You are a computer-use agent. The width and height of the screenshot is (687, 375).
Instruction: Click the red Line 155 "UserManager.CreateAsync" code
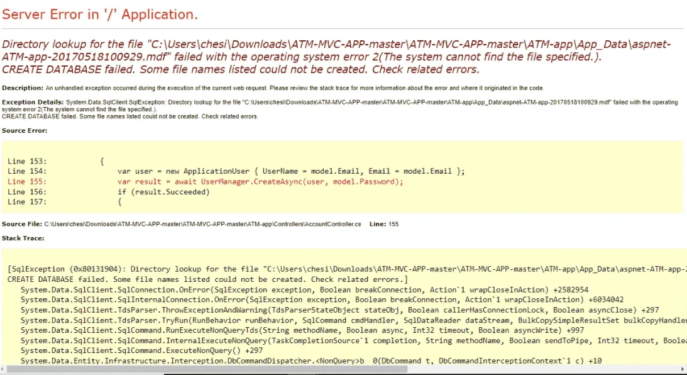pos(260,182)
